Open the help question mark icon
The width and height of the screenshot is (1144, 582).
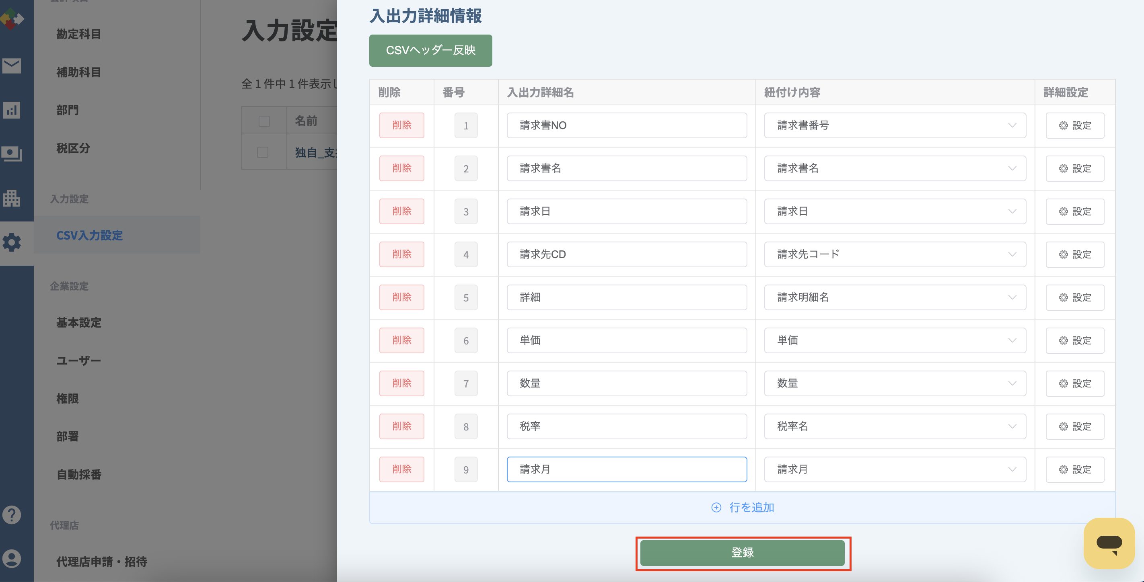click(12, 514)
